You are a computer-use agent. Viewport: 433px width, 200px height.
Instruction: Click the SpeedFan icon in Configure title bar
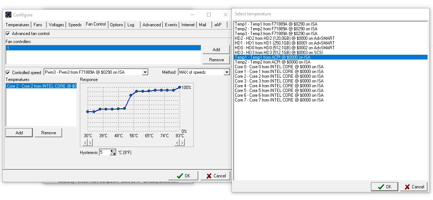[8, 15]
